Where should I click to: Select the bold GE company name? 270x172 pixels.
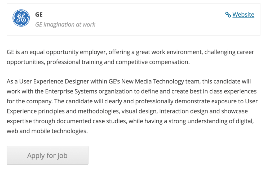(x=39, y=15)
